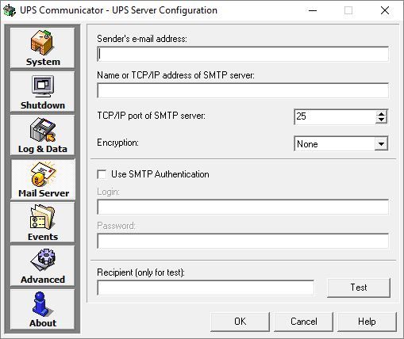The image size is (404, 339).
Task: Open the Events settings page
Action: tap(42, 223)
